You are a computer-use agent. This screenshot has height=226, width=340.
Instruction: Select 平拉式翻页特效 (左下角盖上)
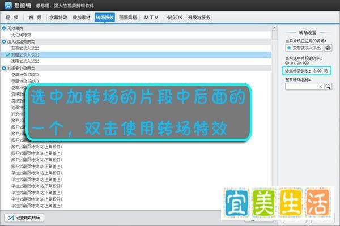pyautogui.click(x=37, y=193)
